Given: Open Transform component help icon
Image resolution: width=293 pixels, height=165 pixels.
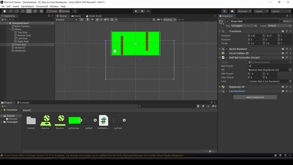Looking at the screenshot, I should click(283, 31).
